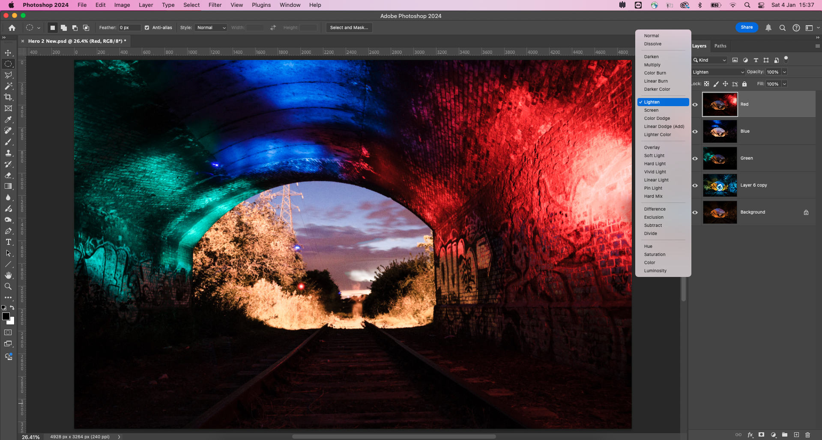The width and height of the screenshot is (822, 440).
Task: Open the Style dropdown set to Normal
Action: (211, 28)
